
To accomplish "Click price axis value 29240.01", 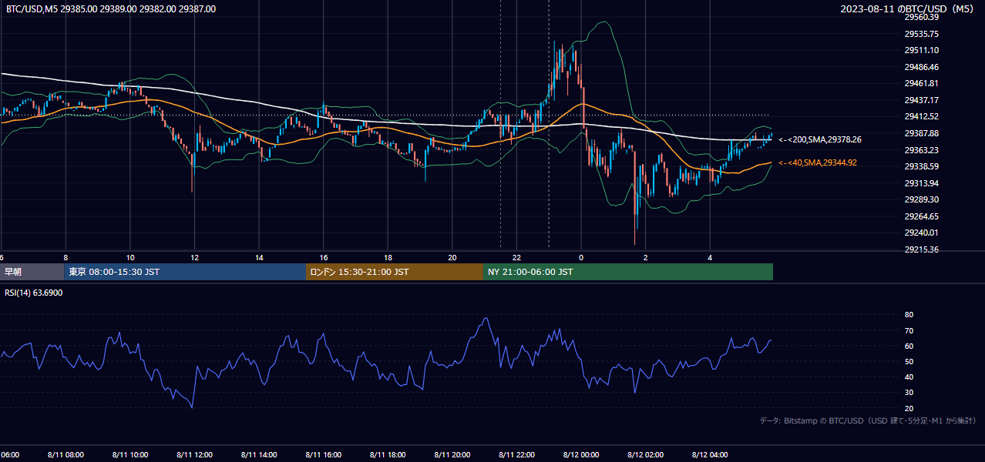I will point(921,233).
